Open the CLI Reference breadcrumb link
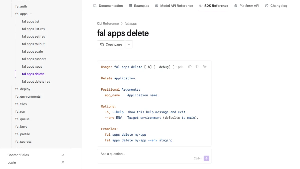Viewport: 300px width, 169px height. [108, 24]
